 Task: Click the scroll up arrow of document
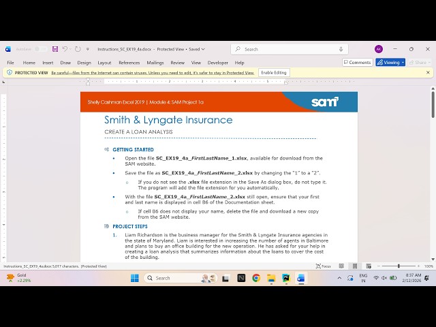click(x=433, y=89)
